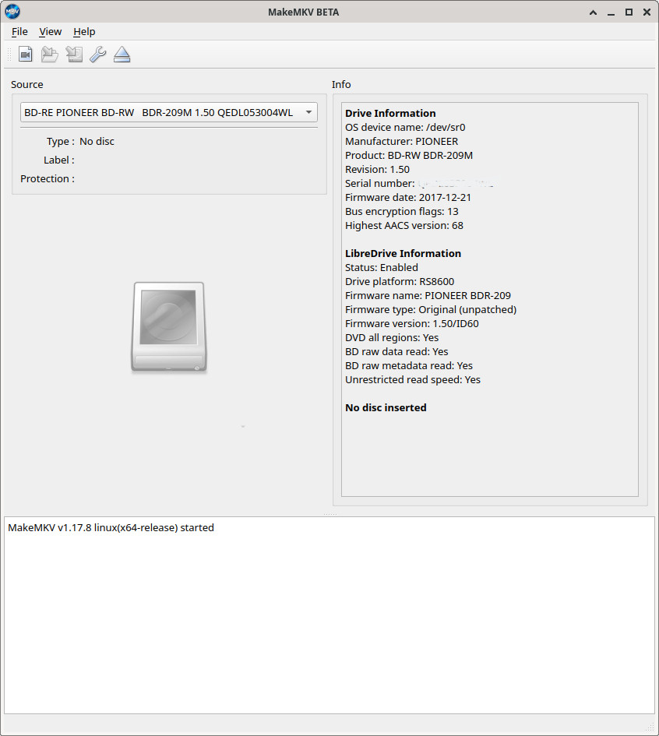Close the MakeMKV BETA window
This screenshot has height=736, width=659.
pos(647,12)
